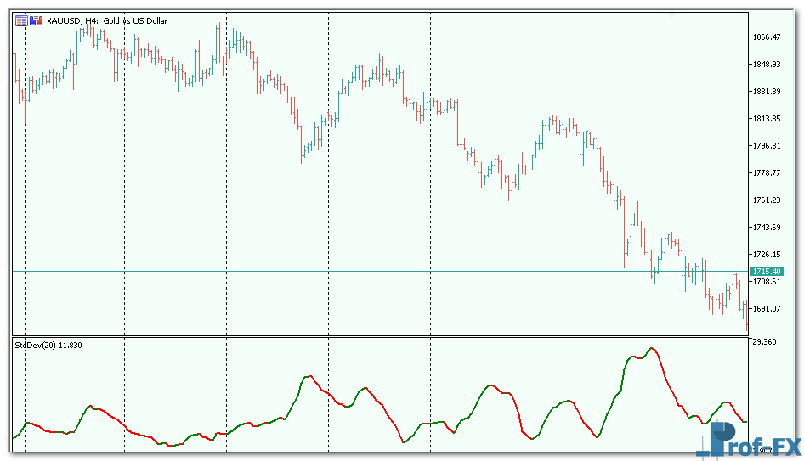Click the 1778.77 price axis label
The width and height of the screenshot is (804, 461).
767,173
